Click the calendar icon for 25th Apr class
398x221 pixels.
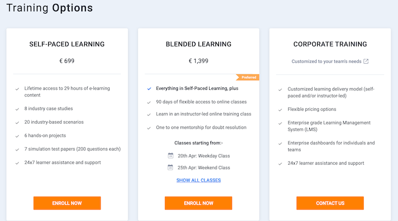tap(171, 167)
